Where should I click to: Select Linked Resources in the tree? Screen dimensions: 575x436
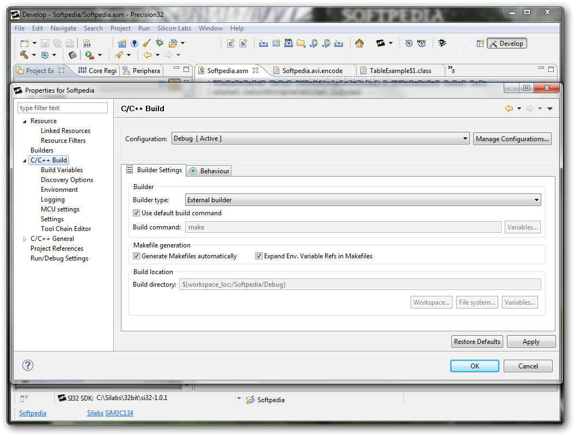[65, 131]
